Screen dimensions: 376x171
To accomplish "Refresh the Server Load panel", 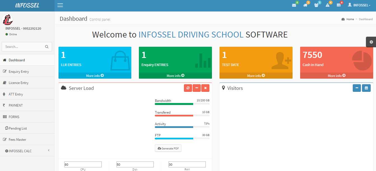I will 188,88.
